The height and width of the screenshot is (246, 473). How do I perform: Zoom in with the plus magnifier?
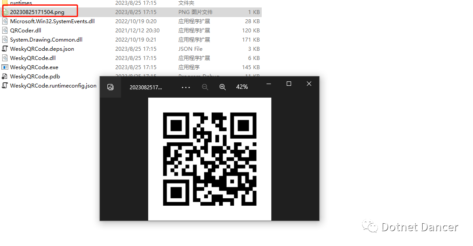tap(223, 87)
